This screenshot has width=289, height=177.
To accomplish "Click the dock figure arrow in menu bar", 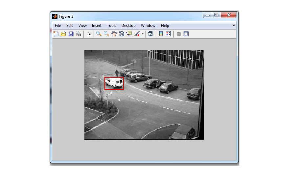I will tap(233, 26).
